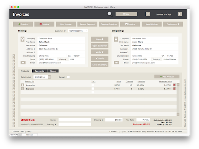Toggle the Tax checkbox for Amaretto
199x149 pixels.
[x=93, y=85]
